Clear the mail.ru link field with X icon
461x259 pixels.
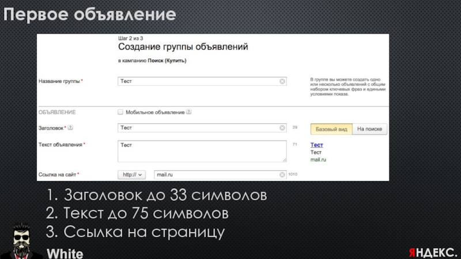click(282, 175)
